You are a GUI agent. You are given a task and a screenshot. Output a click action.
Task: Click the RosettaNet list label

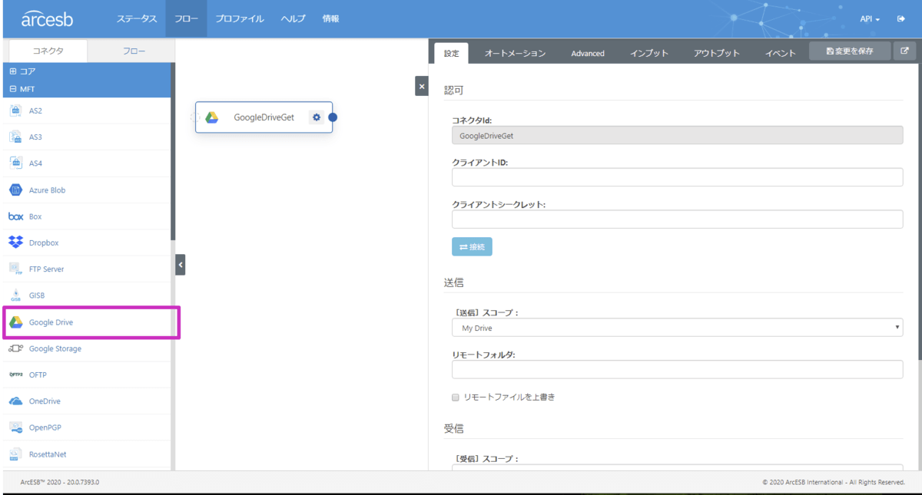pyautogui.click(x=48, y=454)
